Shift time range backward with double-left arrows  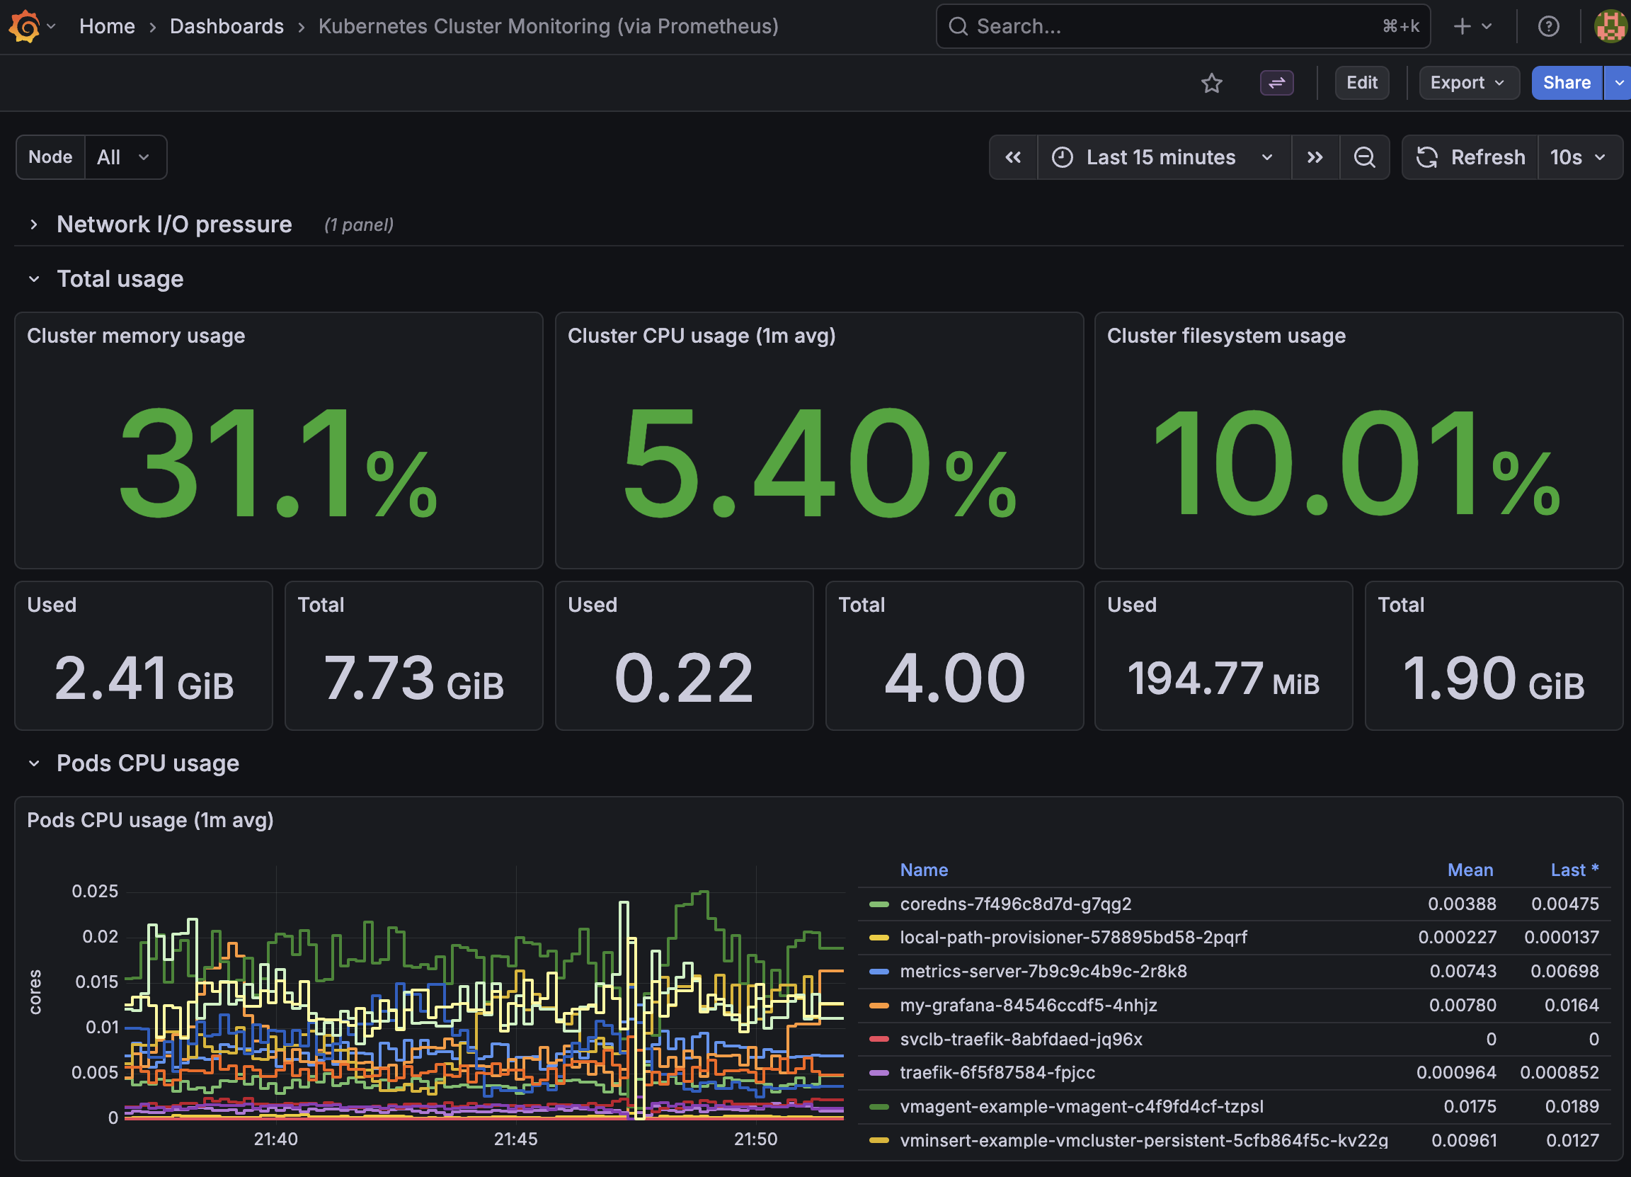click(x=1013, y=157)
